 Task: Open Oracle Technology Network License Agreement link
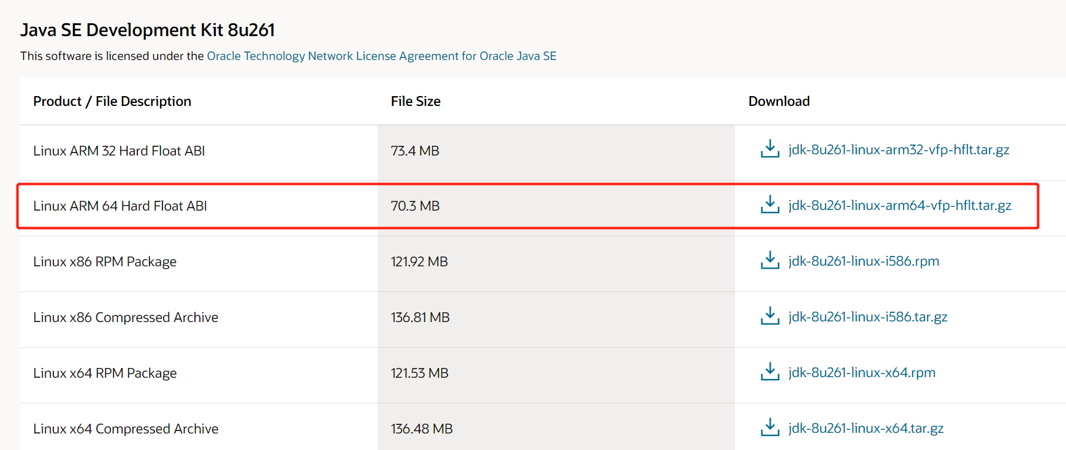point(381,56)
